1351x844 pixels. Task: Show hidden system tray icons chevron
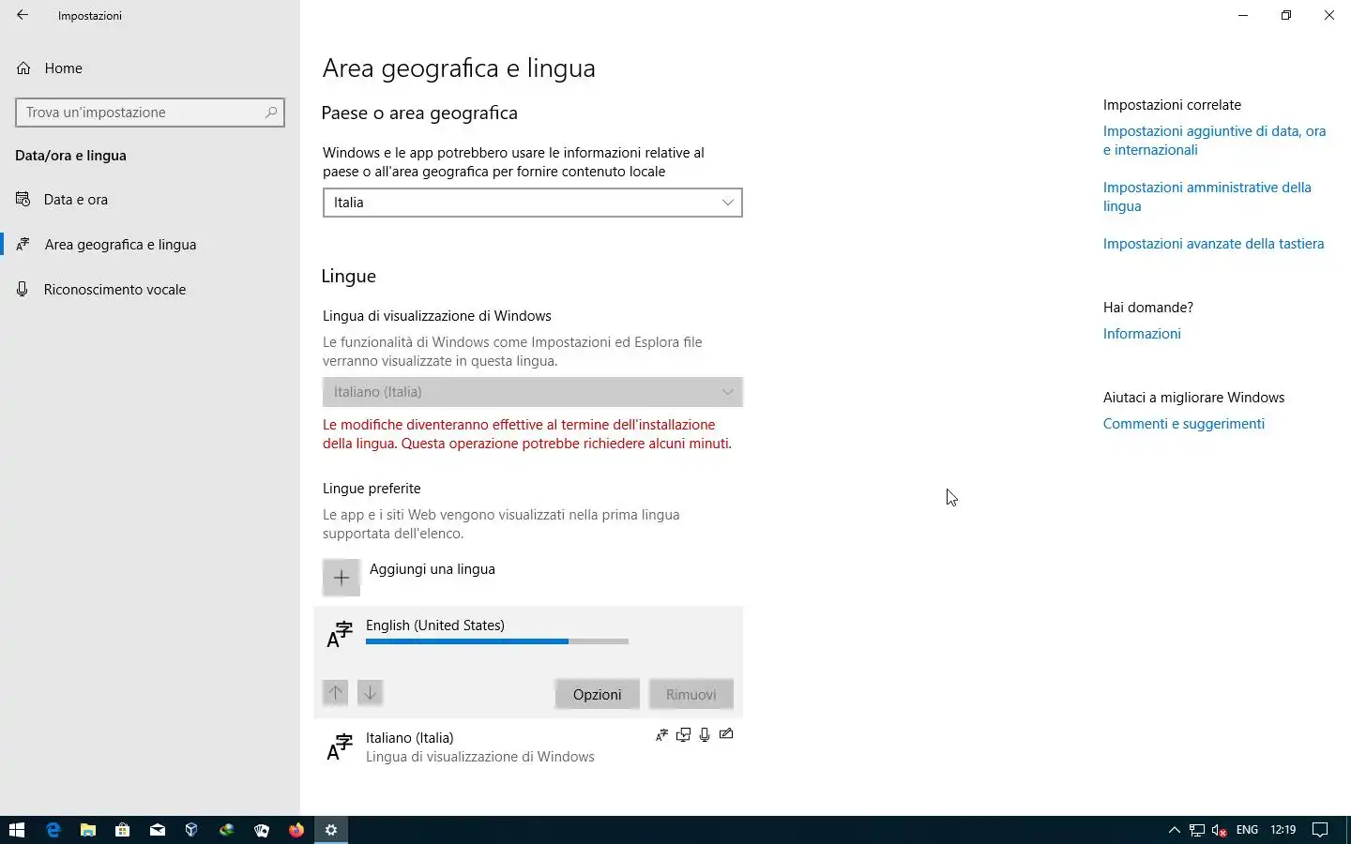[1174, 830]
